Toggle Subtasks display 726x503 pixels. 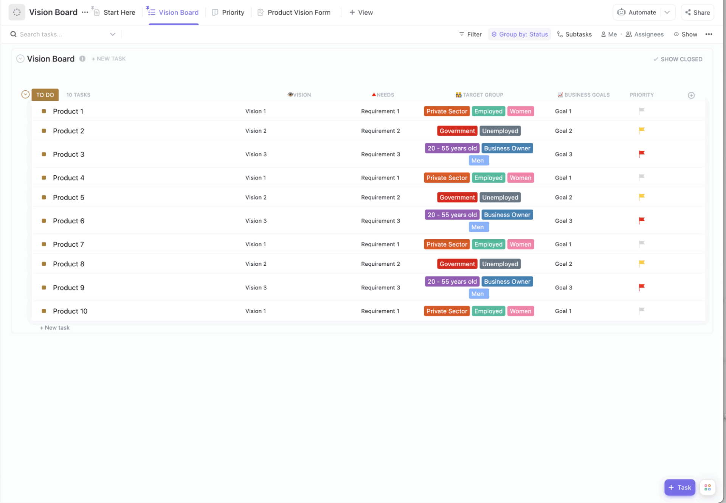(574, 34)
